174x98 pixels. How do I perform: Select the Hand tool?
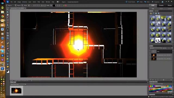[8, 15]
